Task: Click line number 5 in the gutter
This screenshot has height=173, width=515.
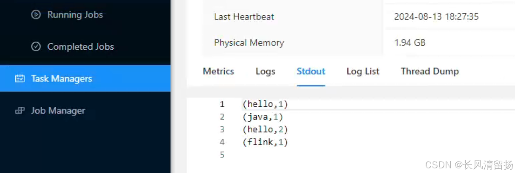Action: coord(222,155)
